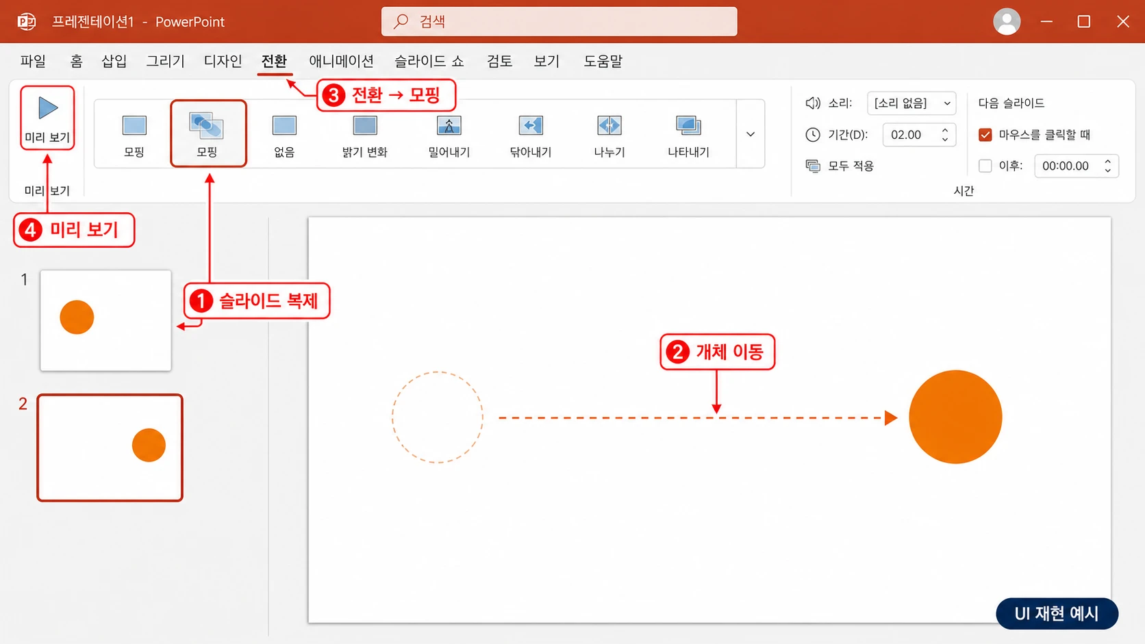Click the 미리 보기 play button
Viewport: 1145px width, 644px height.
coord(47,118)
